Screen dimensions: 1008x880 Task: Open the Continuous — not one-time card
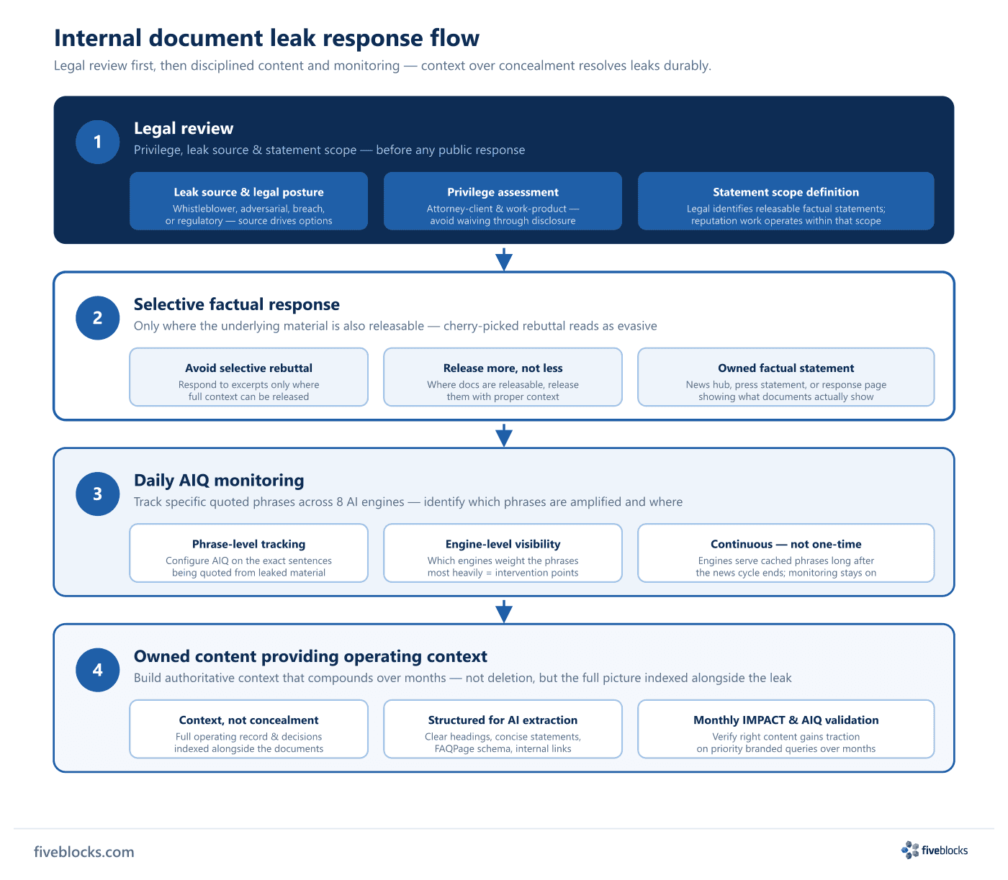tap(786, 553)
